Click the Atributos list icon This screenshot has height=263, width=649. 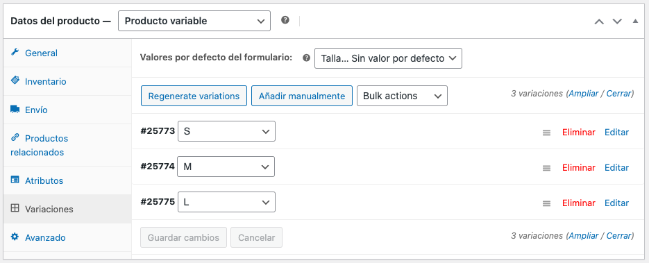(15, 180)
